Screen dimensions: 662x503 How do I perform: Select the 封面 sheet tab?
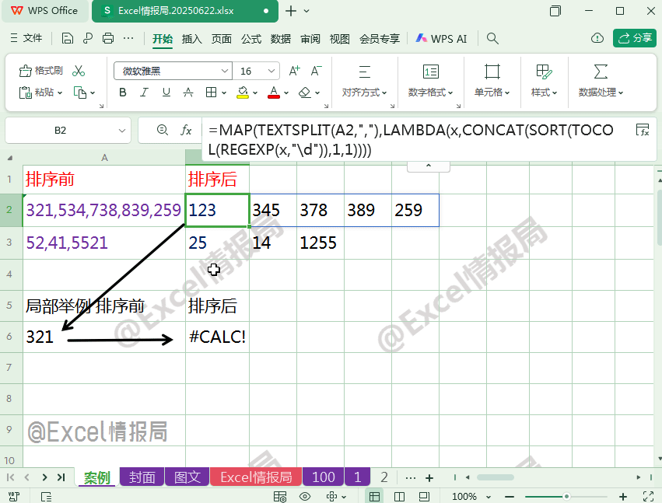[142, 477]
